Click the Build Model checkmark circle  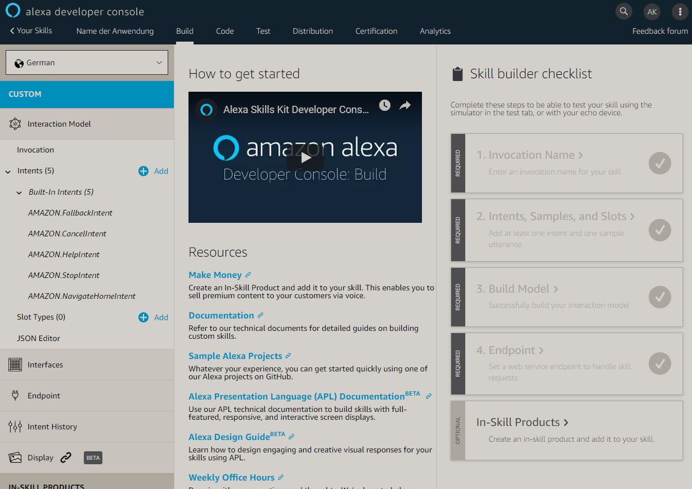coord(660,297)
